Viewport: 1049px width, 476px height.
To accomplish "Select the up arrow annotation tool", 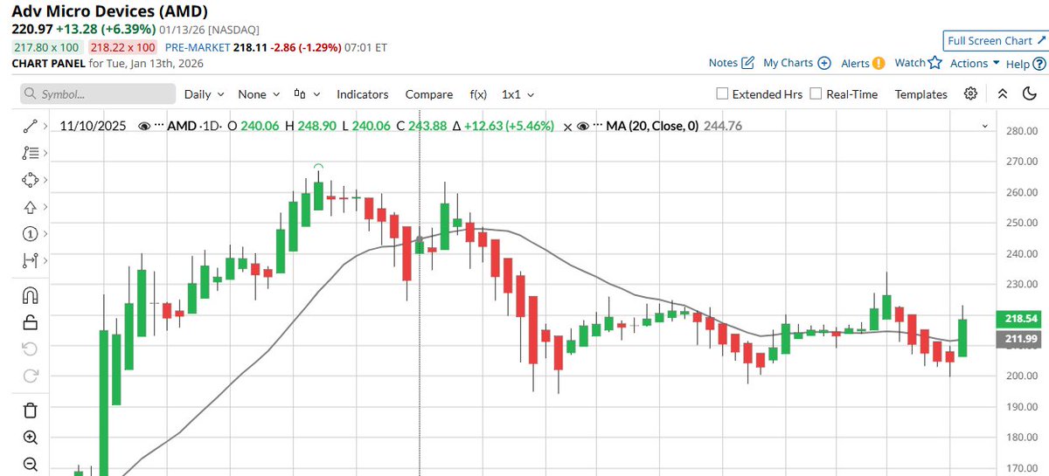I will tap(30, 207).
